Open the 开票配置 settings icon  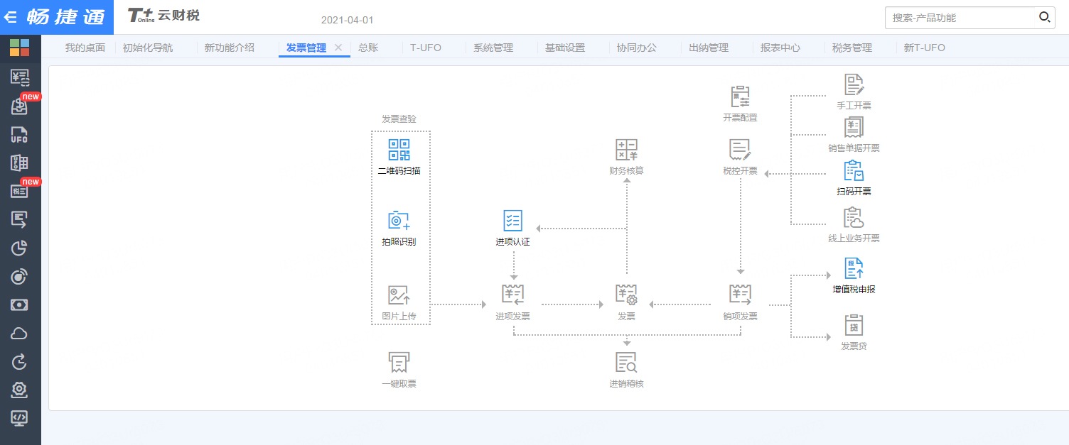(x=740, y=97)
